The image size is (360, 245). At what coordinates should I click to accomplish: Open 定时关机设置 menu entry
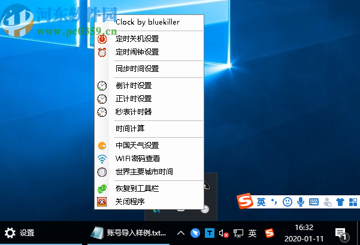click(149, 39)
